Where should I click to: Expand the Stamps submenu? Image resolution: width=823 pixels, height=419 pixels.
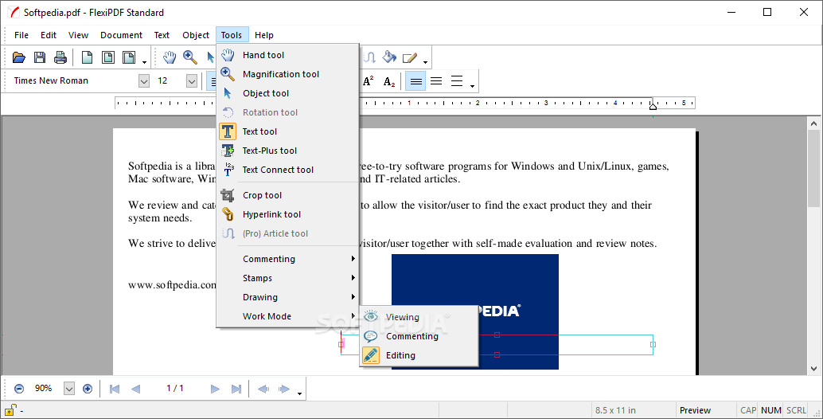pyautogui.click(x=287, y=278)
